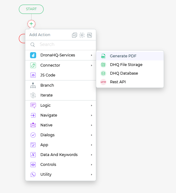This screenshot has width=176, height=193.
Task: Choose the JS Code action
Action: (61, 75)
